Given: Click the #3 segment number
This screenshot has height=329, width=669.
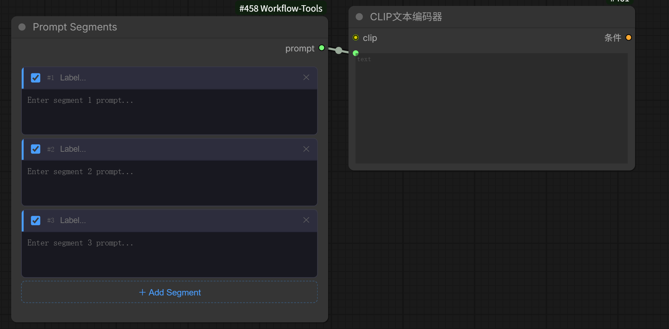Looking at the screenshot, I should pyautogui.click(x=51, y=221).
